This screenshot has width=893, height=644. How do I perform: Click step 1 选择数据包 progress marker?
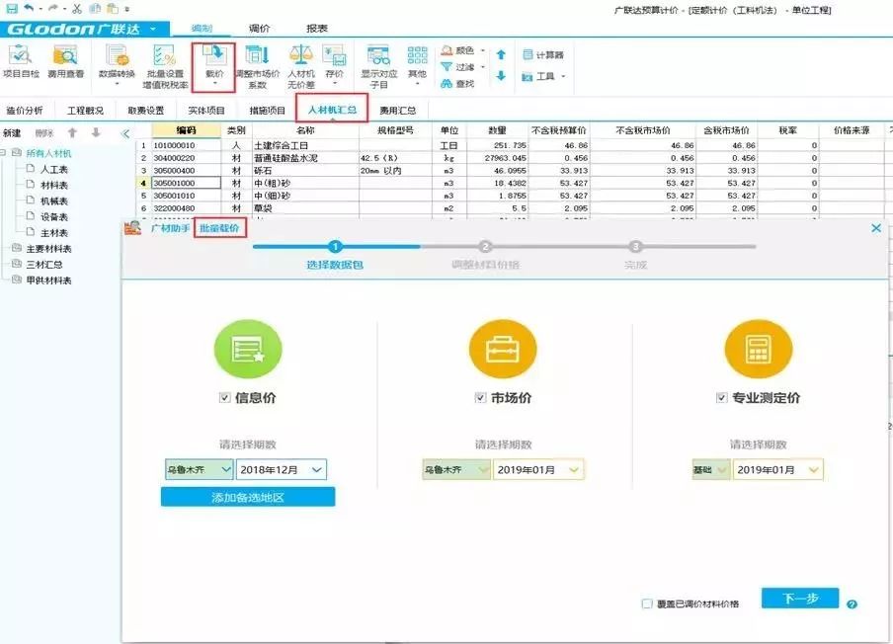pos(335,247)
